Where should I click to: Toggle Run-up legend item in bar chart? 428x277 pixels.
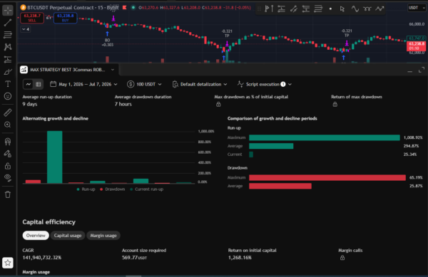coord(86,189)
